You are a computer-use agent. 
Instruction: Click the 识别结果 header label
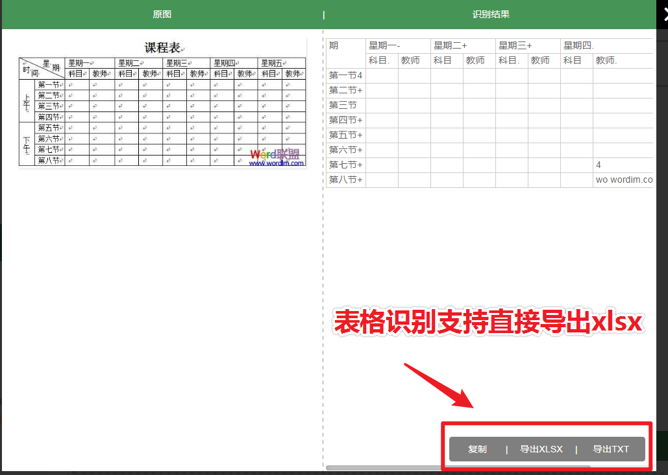click(491, 14)
